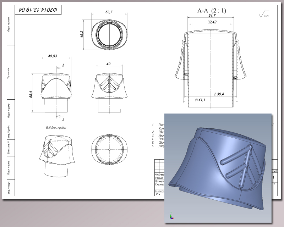
Task: Click technical note number 6
Action: pos(153,146)
